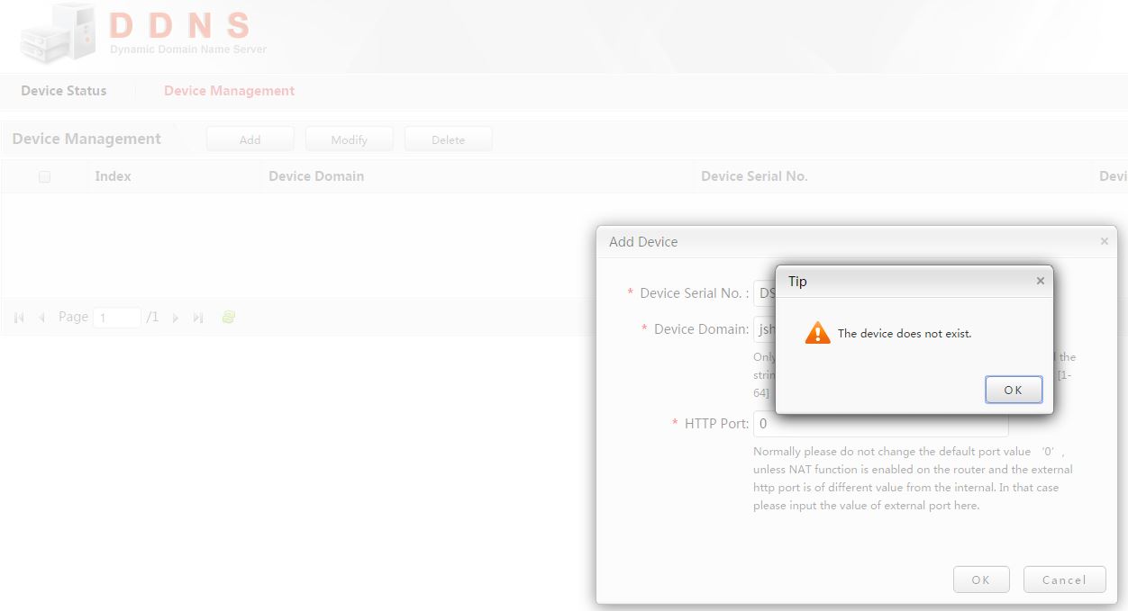Image resolution: width=1128 pixels, height=611 pixels.
Task: Click the Delete toolbar button
Action: coord(448,139)
